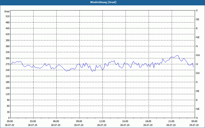This screenshot has width=205, height=128.
Task: Click the 21:00 time label
Action: click(171, 121)
